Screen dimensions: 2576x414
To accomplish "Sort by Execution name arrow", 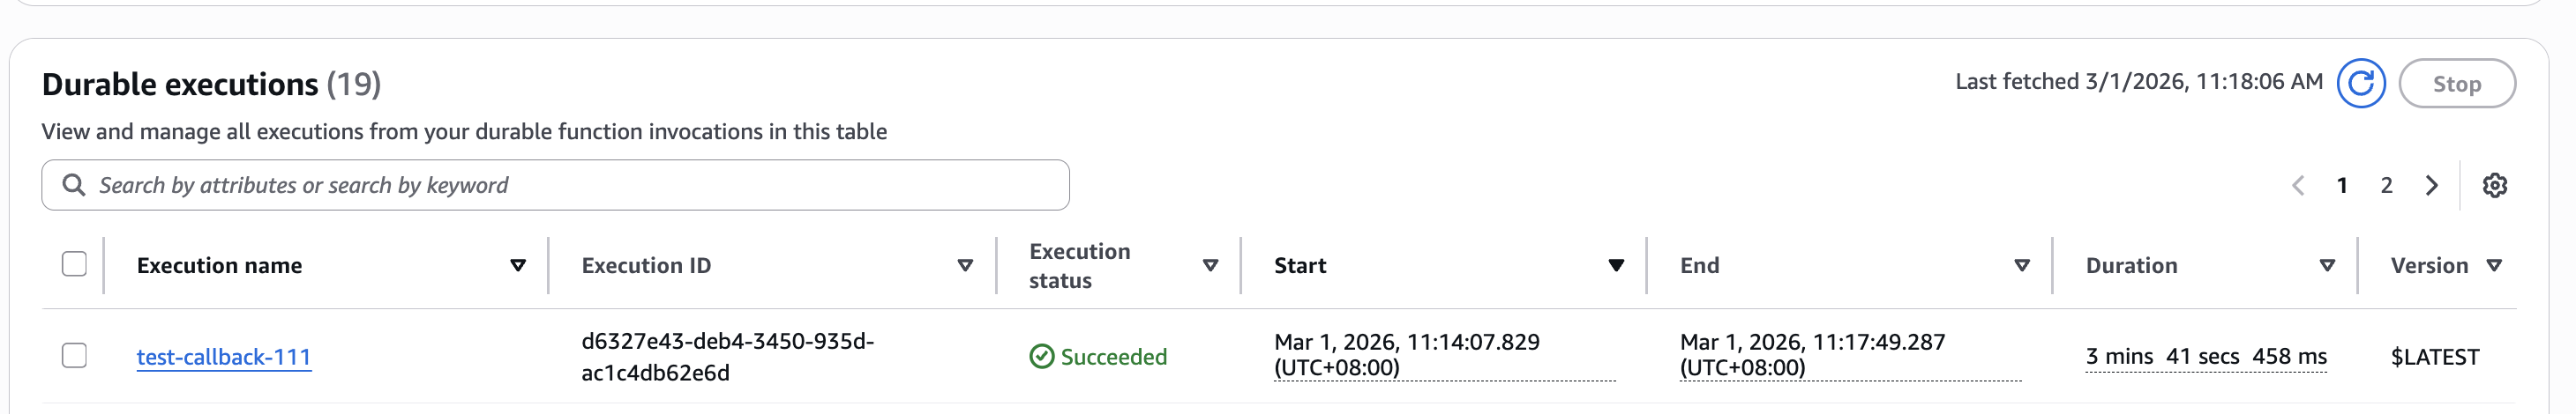I will click(517, 265).
